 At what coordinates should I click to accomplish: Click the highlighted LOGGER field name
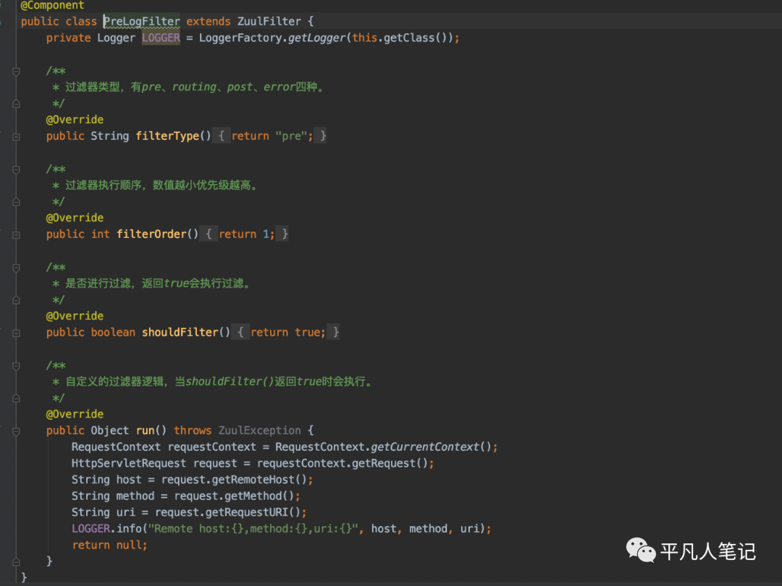coord(161,38)
